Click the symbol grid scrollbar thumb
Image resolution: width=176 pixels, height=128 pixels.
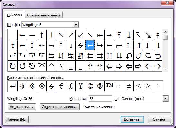point(165,37)
